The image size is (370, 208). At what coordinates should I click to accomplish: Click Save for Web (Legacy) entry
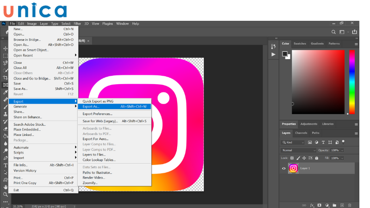coord(100,121)
